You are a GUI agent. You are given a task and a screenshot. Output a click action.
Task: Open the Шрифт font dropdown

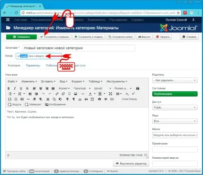point(102,88)
